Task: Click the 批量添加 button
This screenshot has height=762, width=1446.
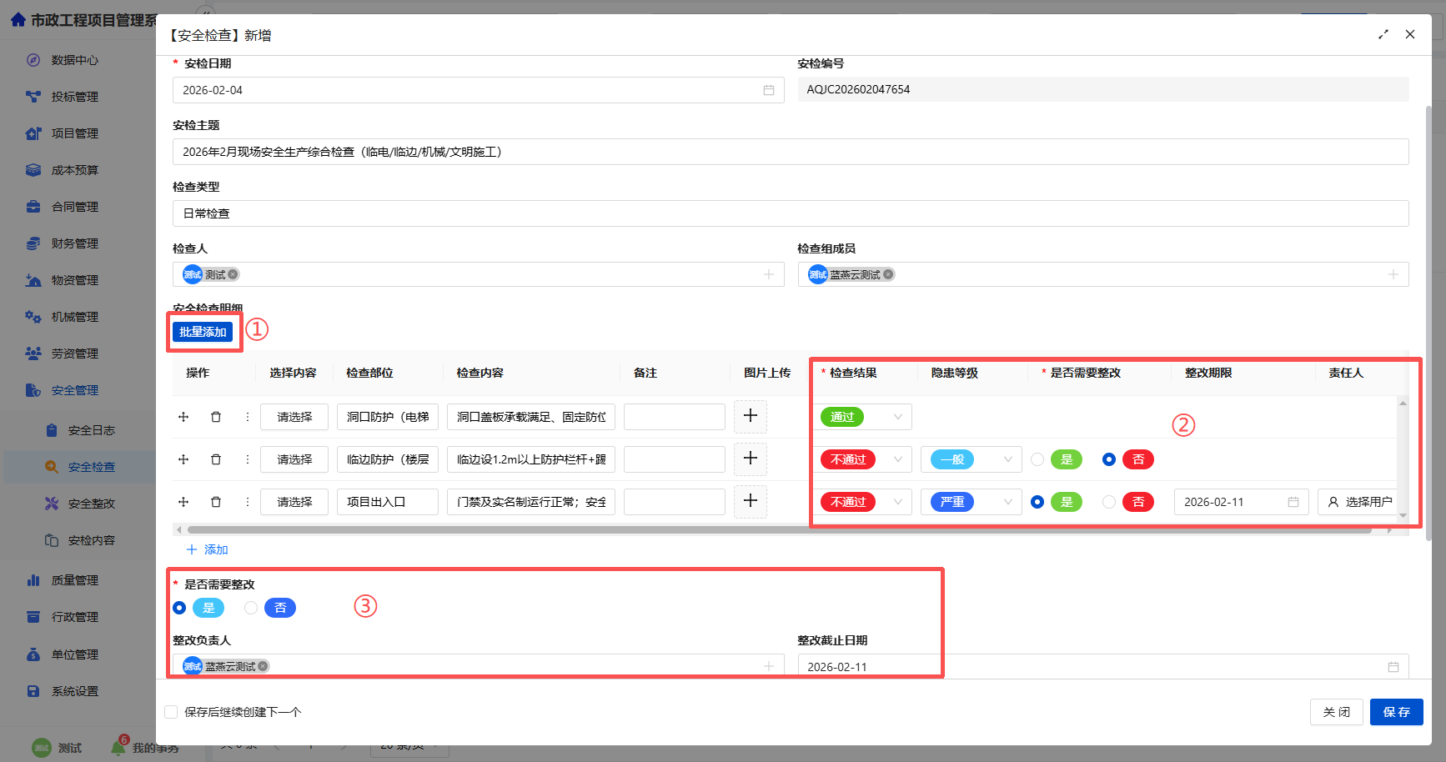Action: tap(203, 331)
